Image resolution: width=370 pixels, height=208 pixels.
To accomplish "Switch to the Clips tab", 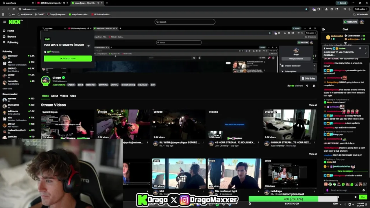I will point(73,96).
